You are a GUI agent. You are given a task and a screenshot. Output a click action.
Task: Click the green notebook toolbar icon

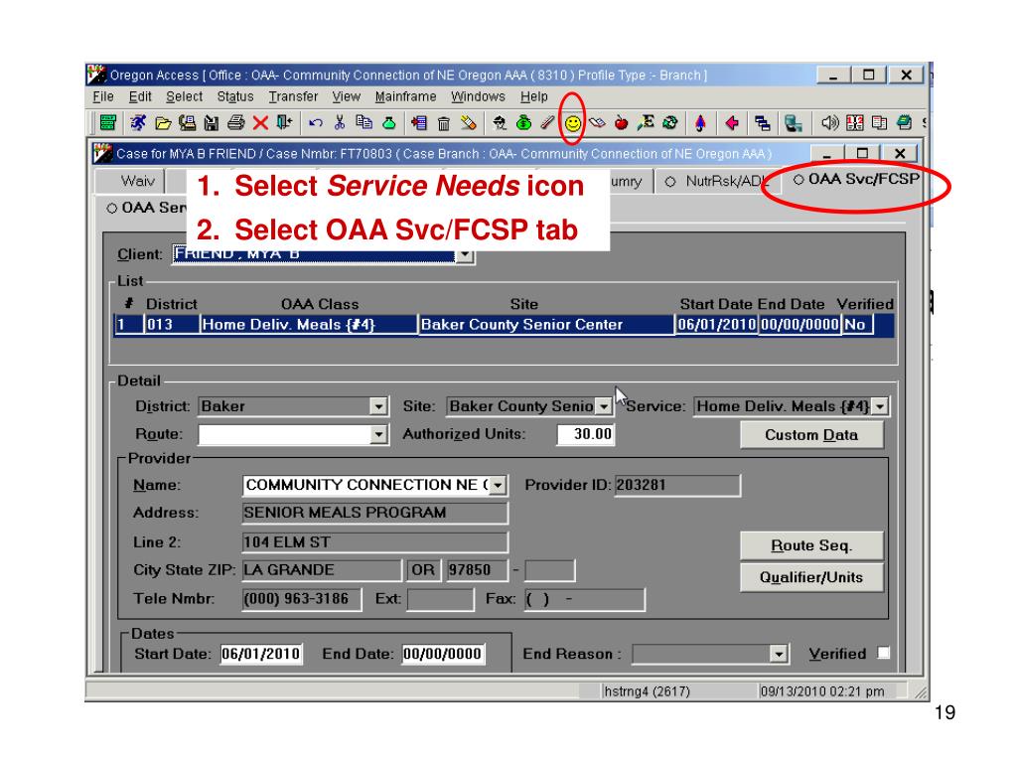pos(904,122)
